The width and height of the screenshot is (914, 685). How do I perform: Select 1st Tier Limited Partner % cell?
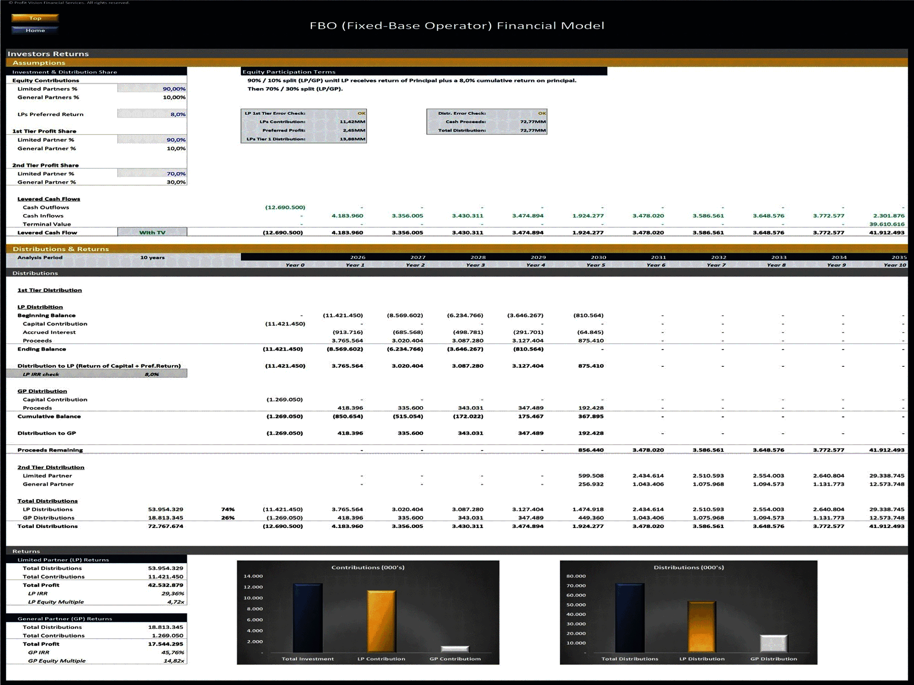(152, 139)
